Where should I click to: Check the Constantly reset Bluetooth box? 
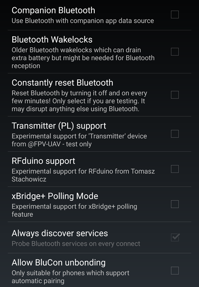(x=175, y=95)
